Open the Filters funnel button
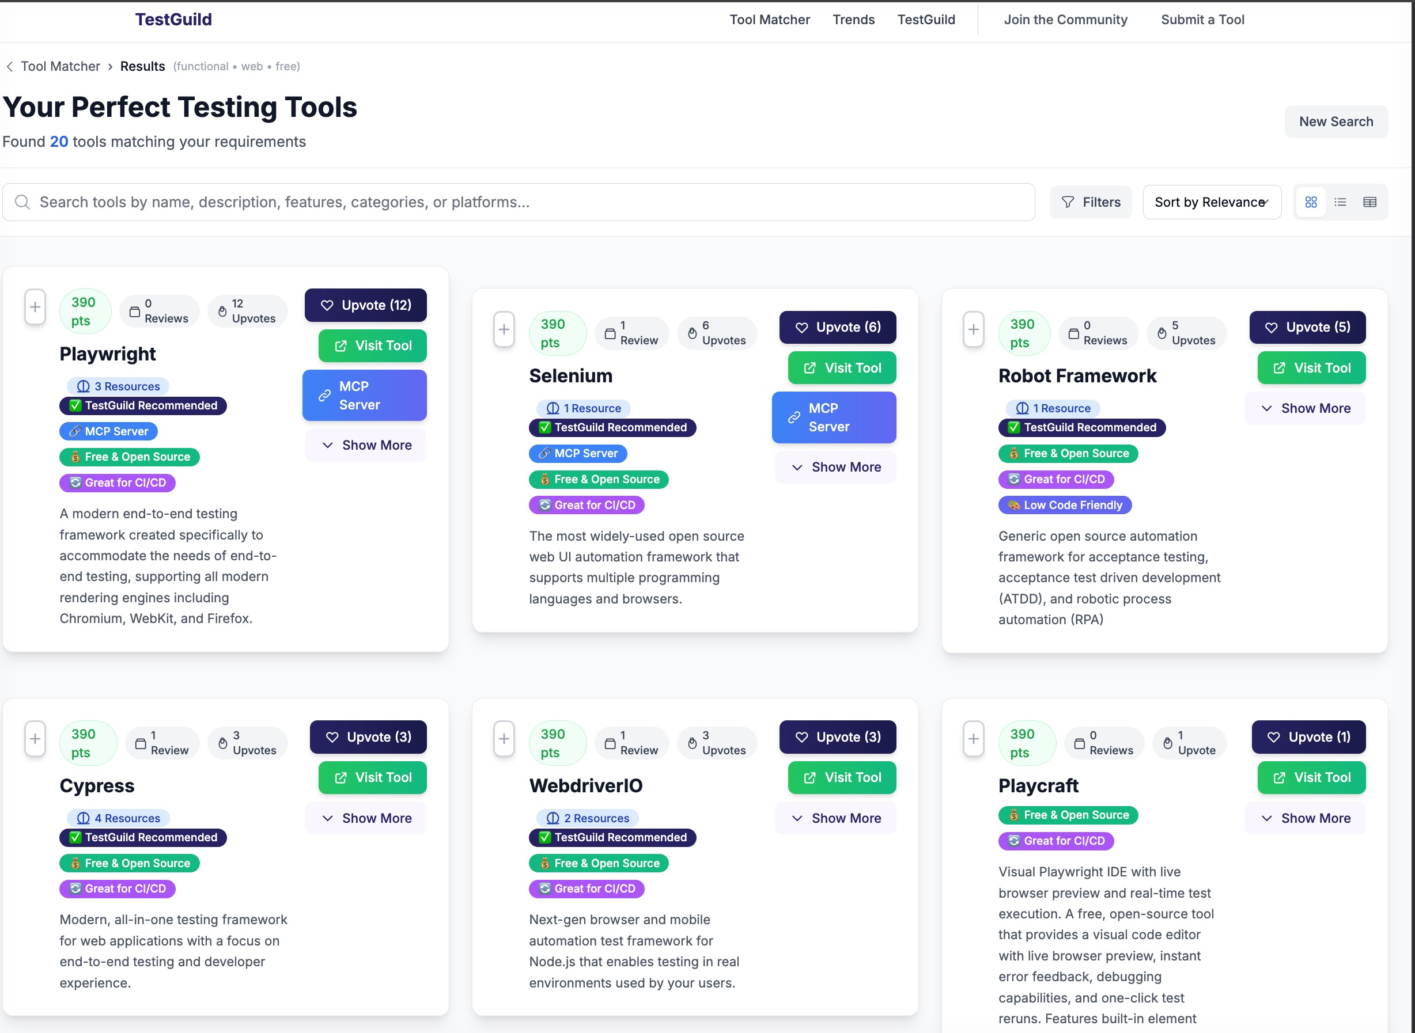Viewport: 1415px width, 1033px height. [1090, 202]
